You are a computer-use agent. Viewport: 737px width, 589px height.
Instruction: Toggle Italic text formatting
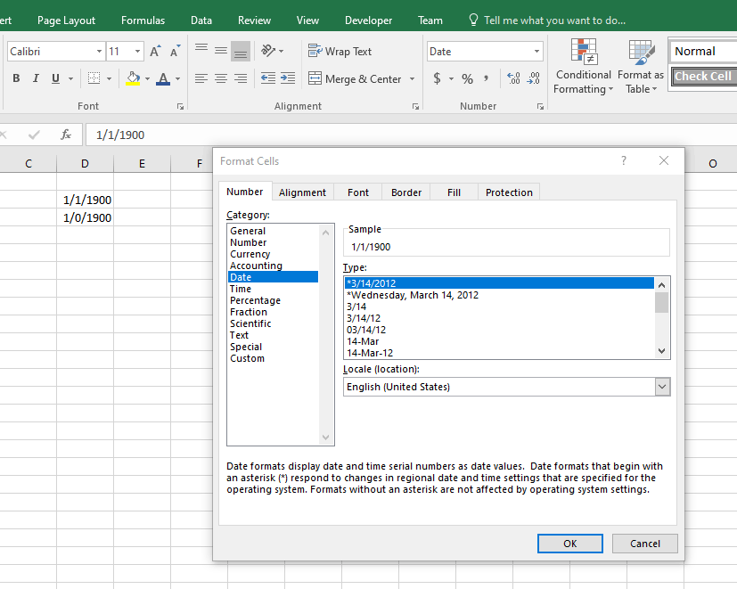point(36,78)
